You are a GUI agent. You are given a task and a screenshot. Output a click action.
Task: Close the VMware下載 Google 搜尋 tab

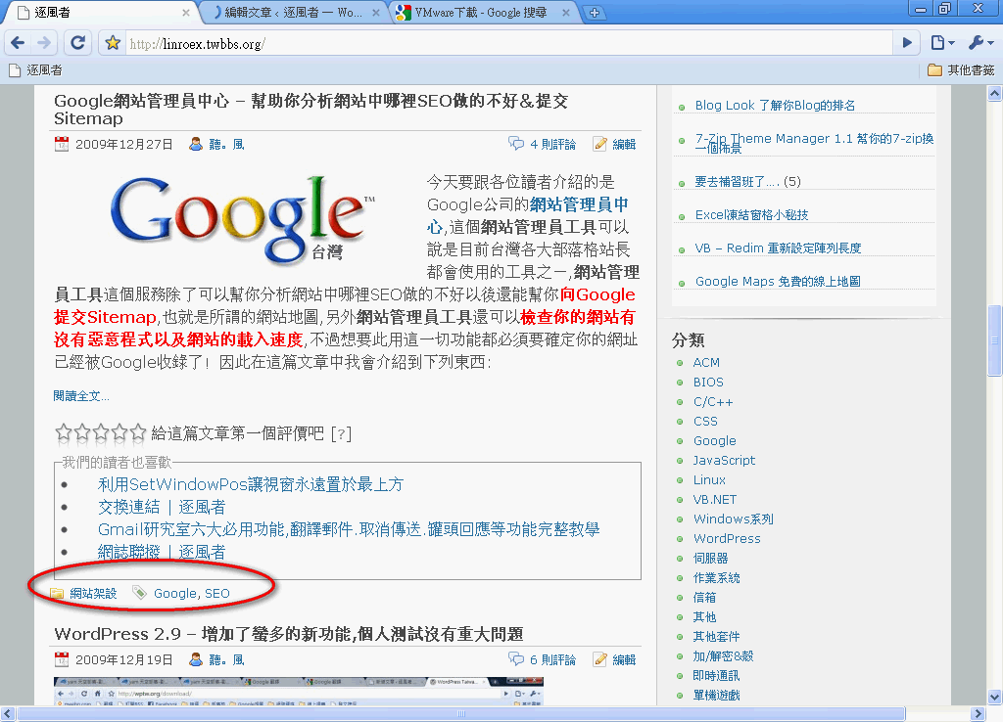(566, 12)
